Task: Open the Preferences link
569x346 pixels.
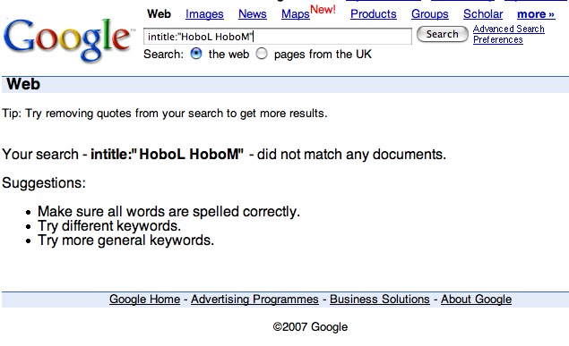Action: click(498, 40)
